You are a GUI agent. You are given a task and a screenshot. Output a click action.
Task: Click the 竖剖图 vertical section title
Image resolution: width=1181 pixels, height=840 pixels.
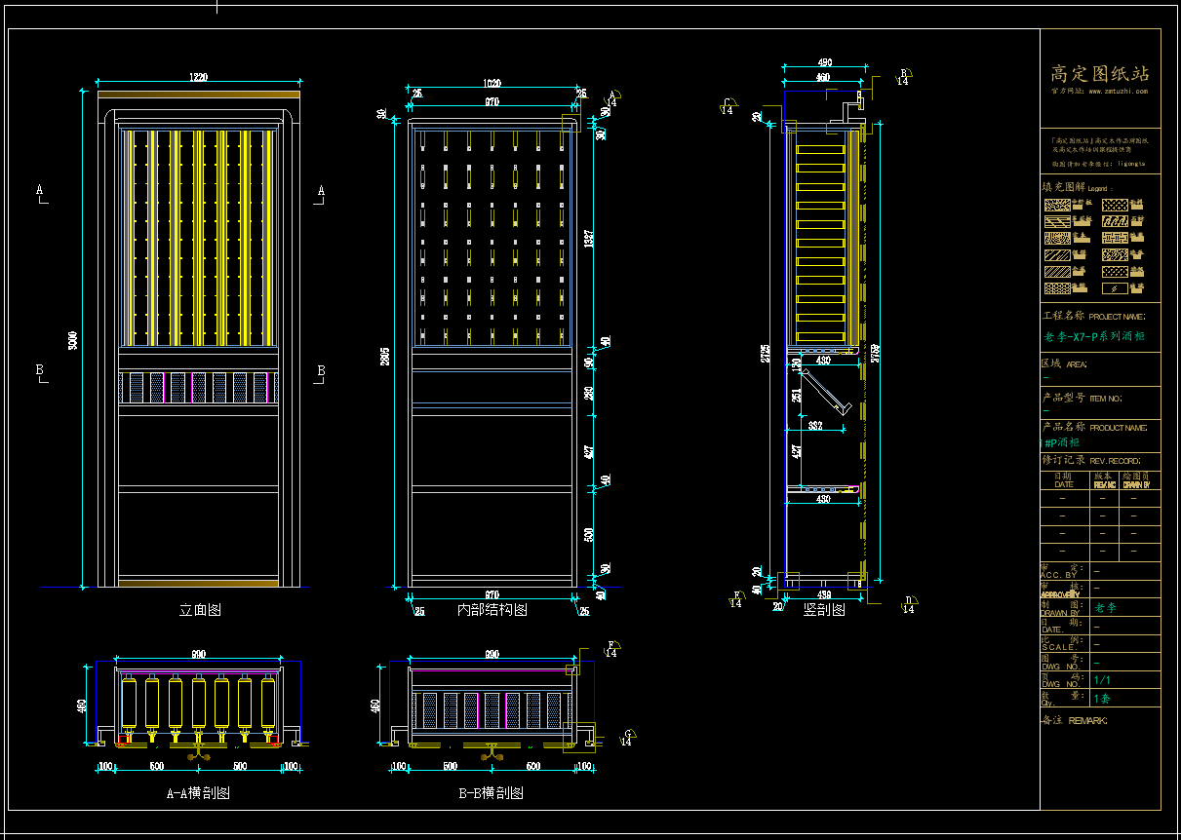(824, 610)
